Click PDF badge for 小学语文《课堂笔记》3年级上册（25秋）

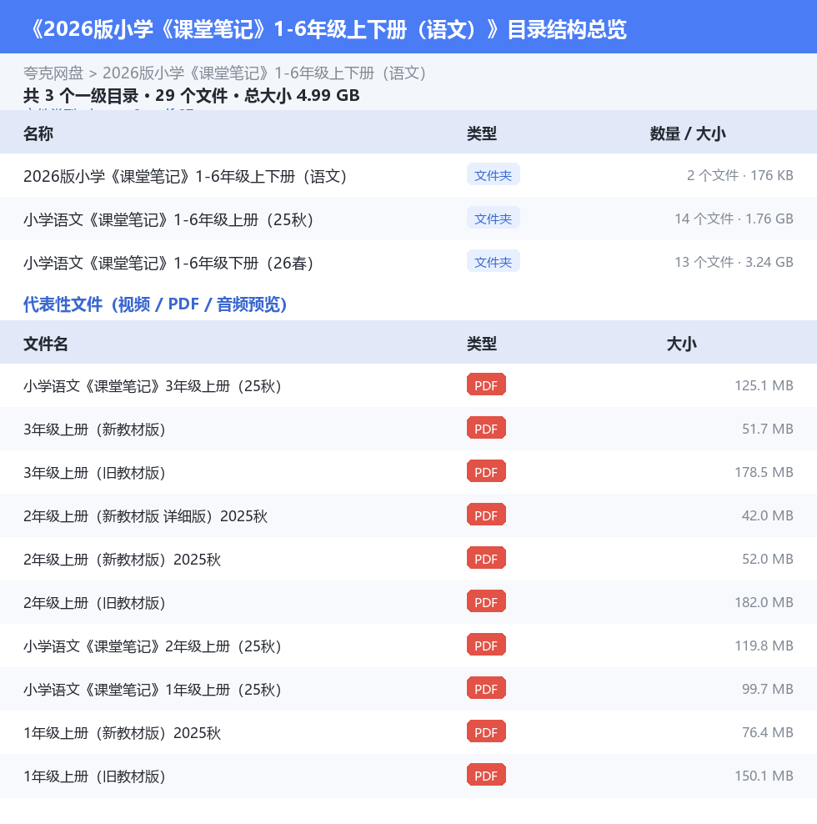pyautogui.click(x=486, y=385)
